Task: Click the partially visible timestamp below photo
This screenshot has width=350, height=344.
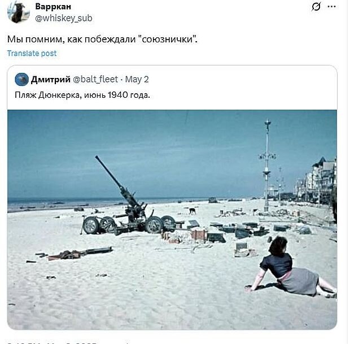Action: click(x=53, y=342)
